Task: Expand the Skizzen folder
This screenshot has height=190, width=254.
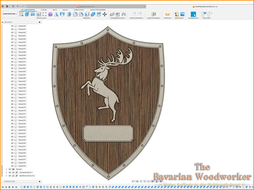Action: click(x=6, y=169)
